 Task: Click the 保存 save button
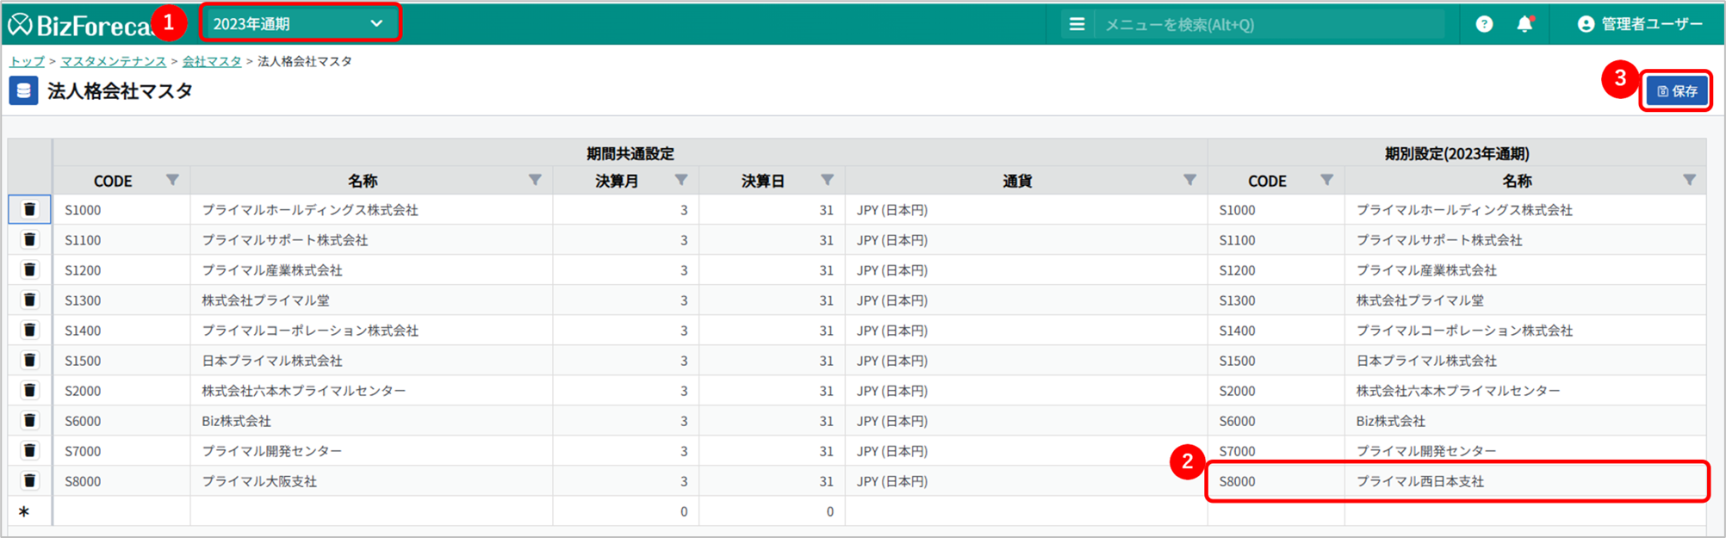(1676, 90)
